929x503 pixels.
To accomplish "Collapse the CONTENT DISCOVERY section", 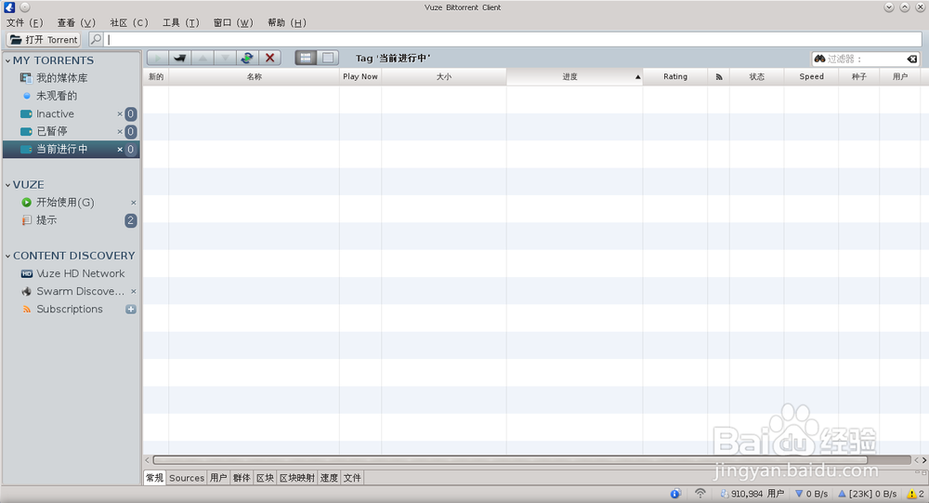I will click(x=7, y=257).
